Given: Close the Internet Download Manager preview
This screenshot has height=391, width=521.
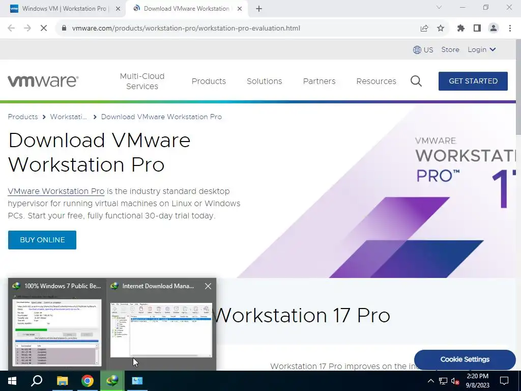Looking at the screenshot, I should [x=208, y=286].
